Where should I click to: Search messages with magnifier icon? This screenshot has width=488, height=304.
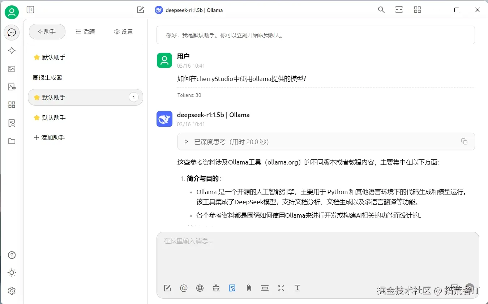click(381, 10)
